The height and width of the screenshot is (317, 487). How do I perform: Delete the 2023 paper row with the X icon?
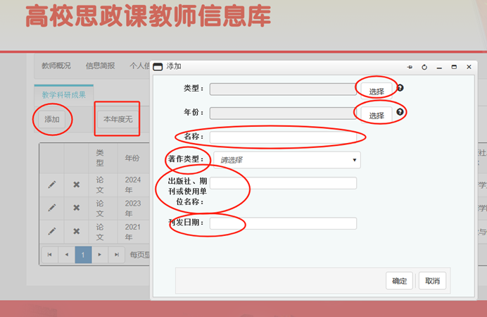coord(77,208)
